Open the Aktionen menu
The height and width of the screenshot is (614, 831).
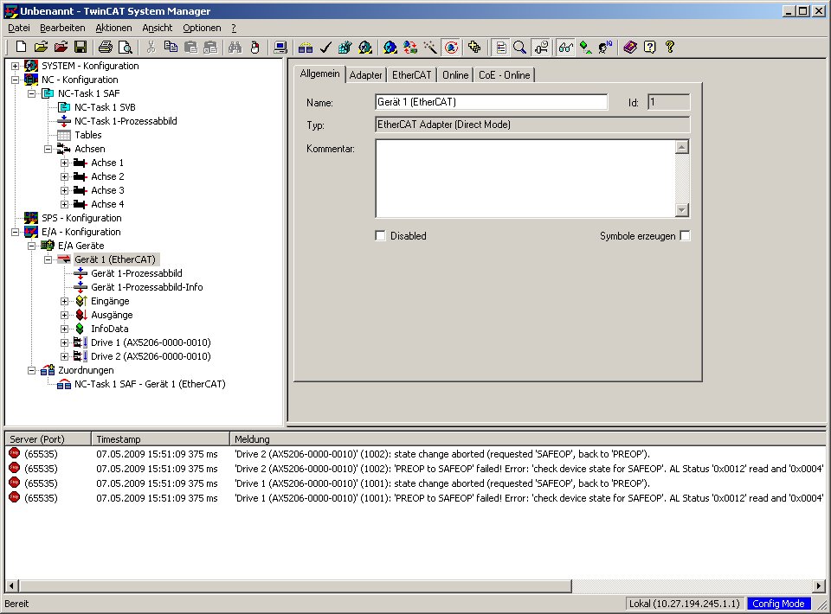point(113,28)
